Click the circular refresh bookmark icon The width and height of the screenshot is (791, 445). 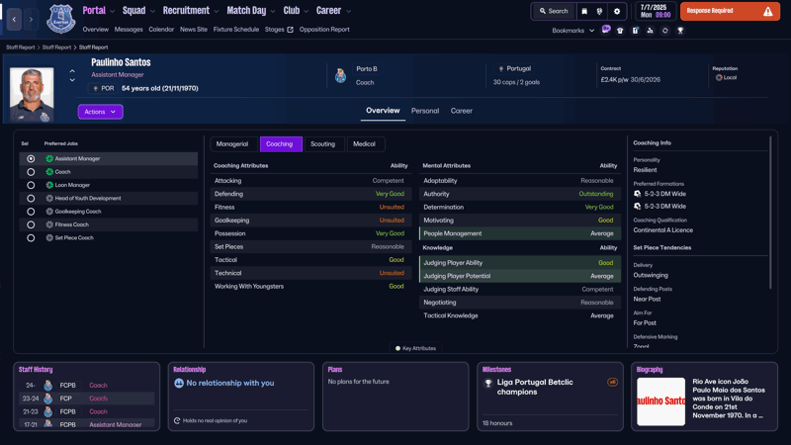[664, 31]
